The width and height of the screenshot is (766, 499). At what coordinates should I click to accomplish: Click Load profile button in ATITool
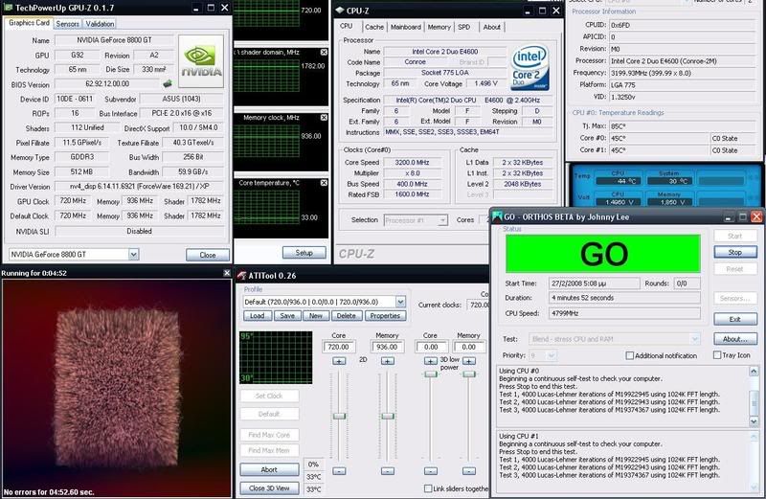tap(258, 316)
